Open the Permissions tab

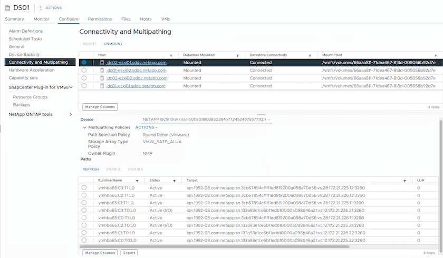(x=100, y=19)
